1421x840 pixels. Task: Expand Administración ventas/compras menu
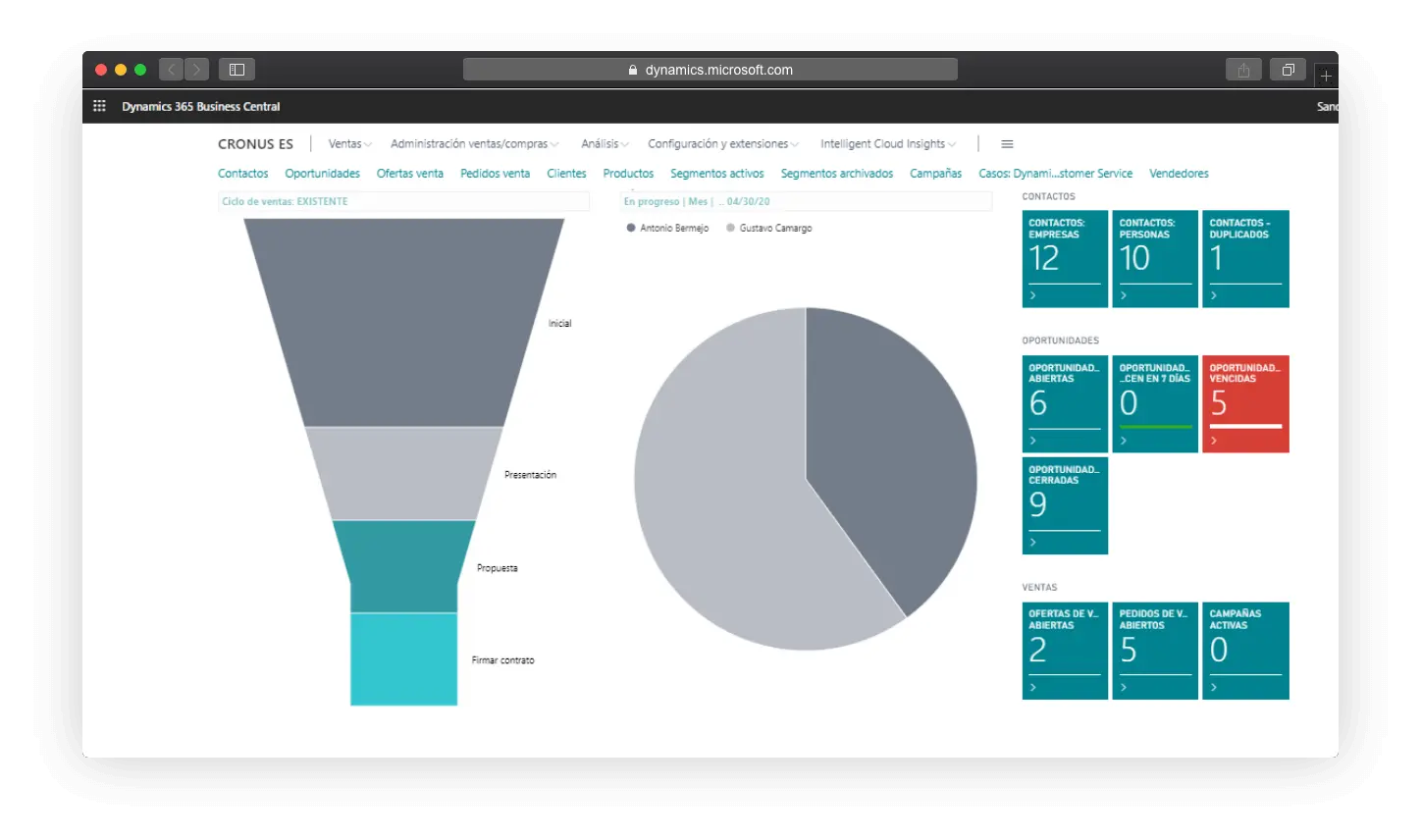pyautogui.click(x=474, y=144)
